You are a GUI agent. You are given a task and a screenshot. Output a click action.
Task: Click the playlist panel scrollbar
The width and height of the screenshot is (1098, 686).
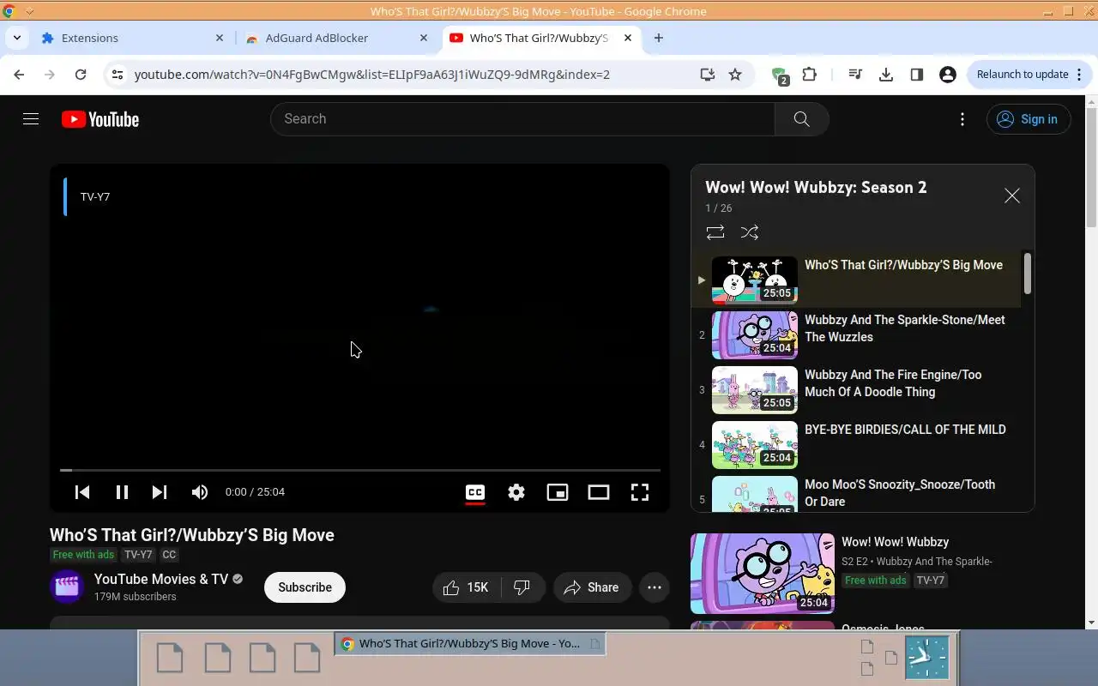pos(1028,274)
